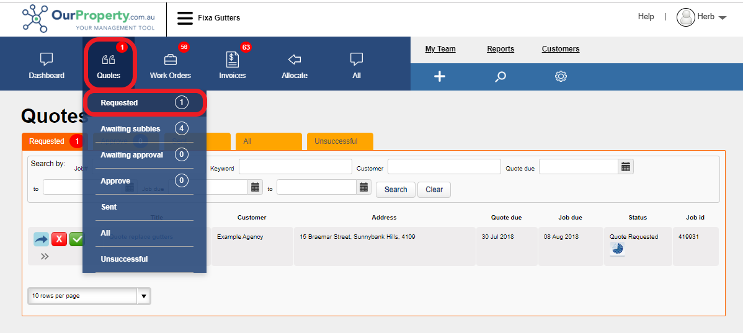Viewport: 743px width, 333px height.
Task: Click the green checkmark accept icon
Action: pos(76,239)
